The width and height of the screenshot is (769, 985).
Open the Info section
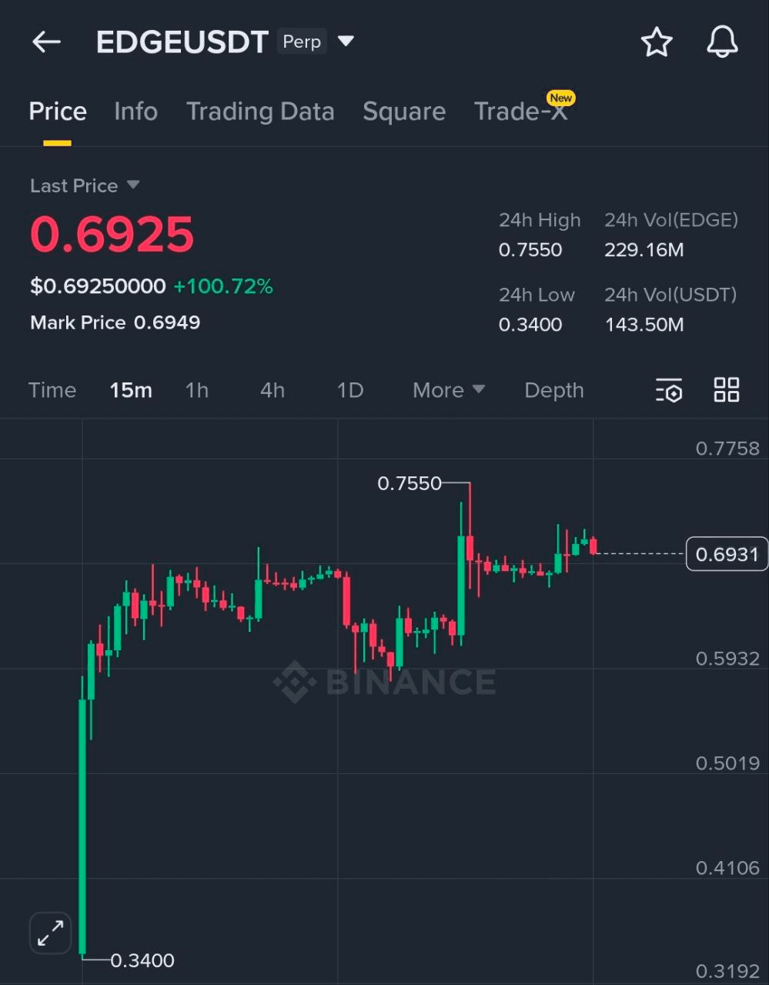pos(135,112)
